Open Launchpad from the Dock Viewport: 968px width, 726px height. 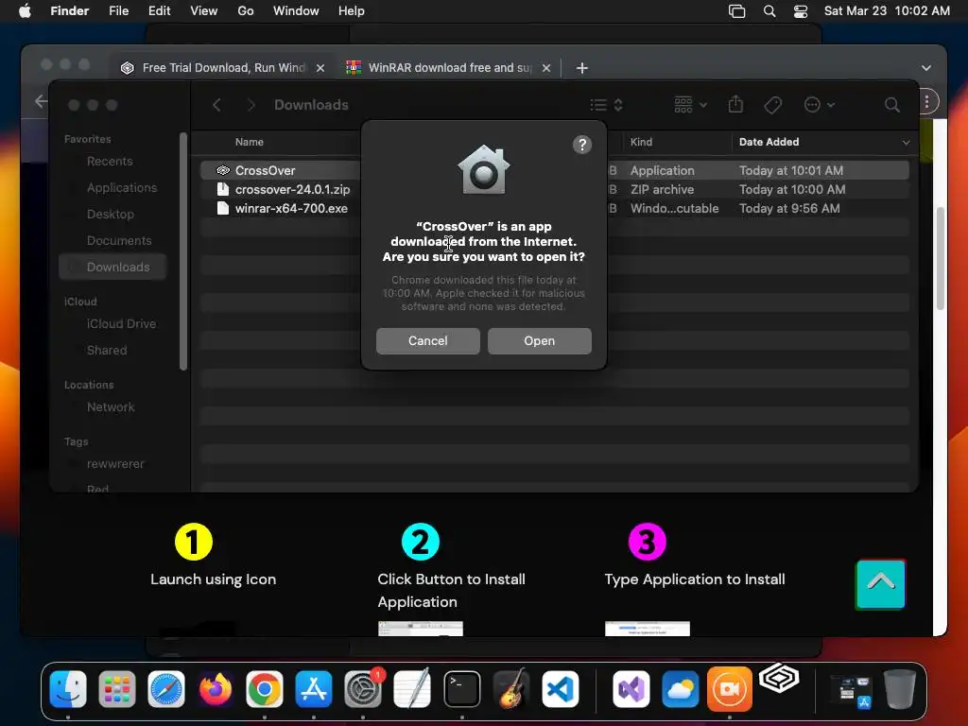click(x=116, y=688)
